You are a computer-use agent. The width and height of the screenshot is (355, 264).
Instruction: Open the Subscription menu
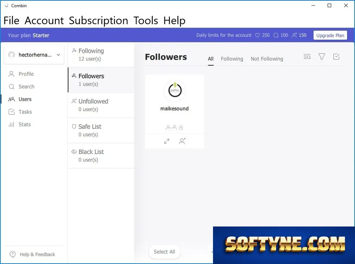(x=98, y=21)
